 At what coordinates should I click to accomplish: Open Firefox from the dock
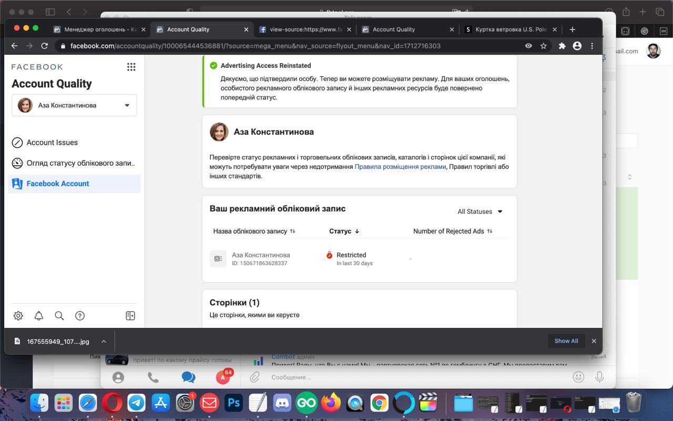331,404
